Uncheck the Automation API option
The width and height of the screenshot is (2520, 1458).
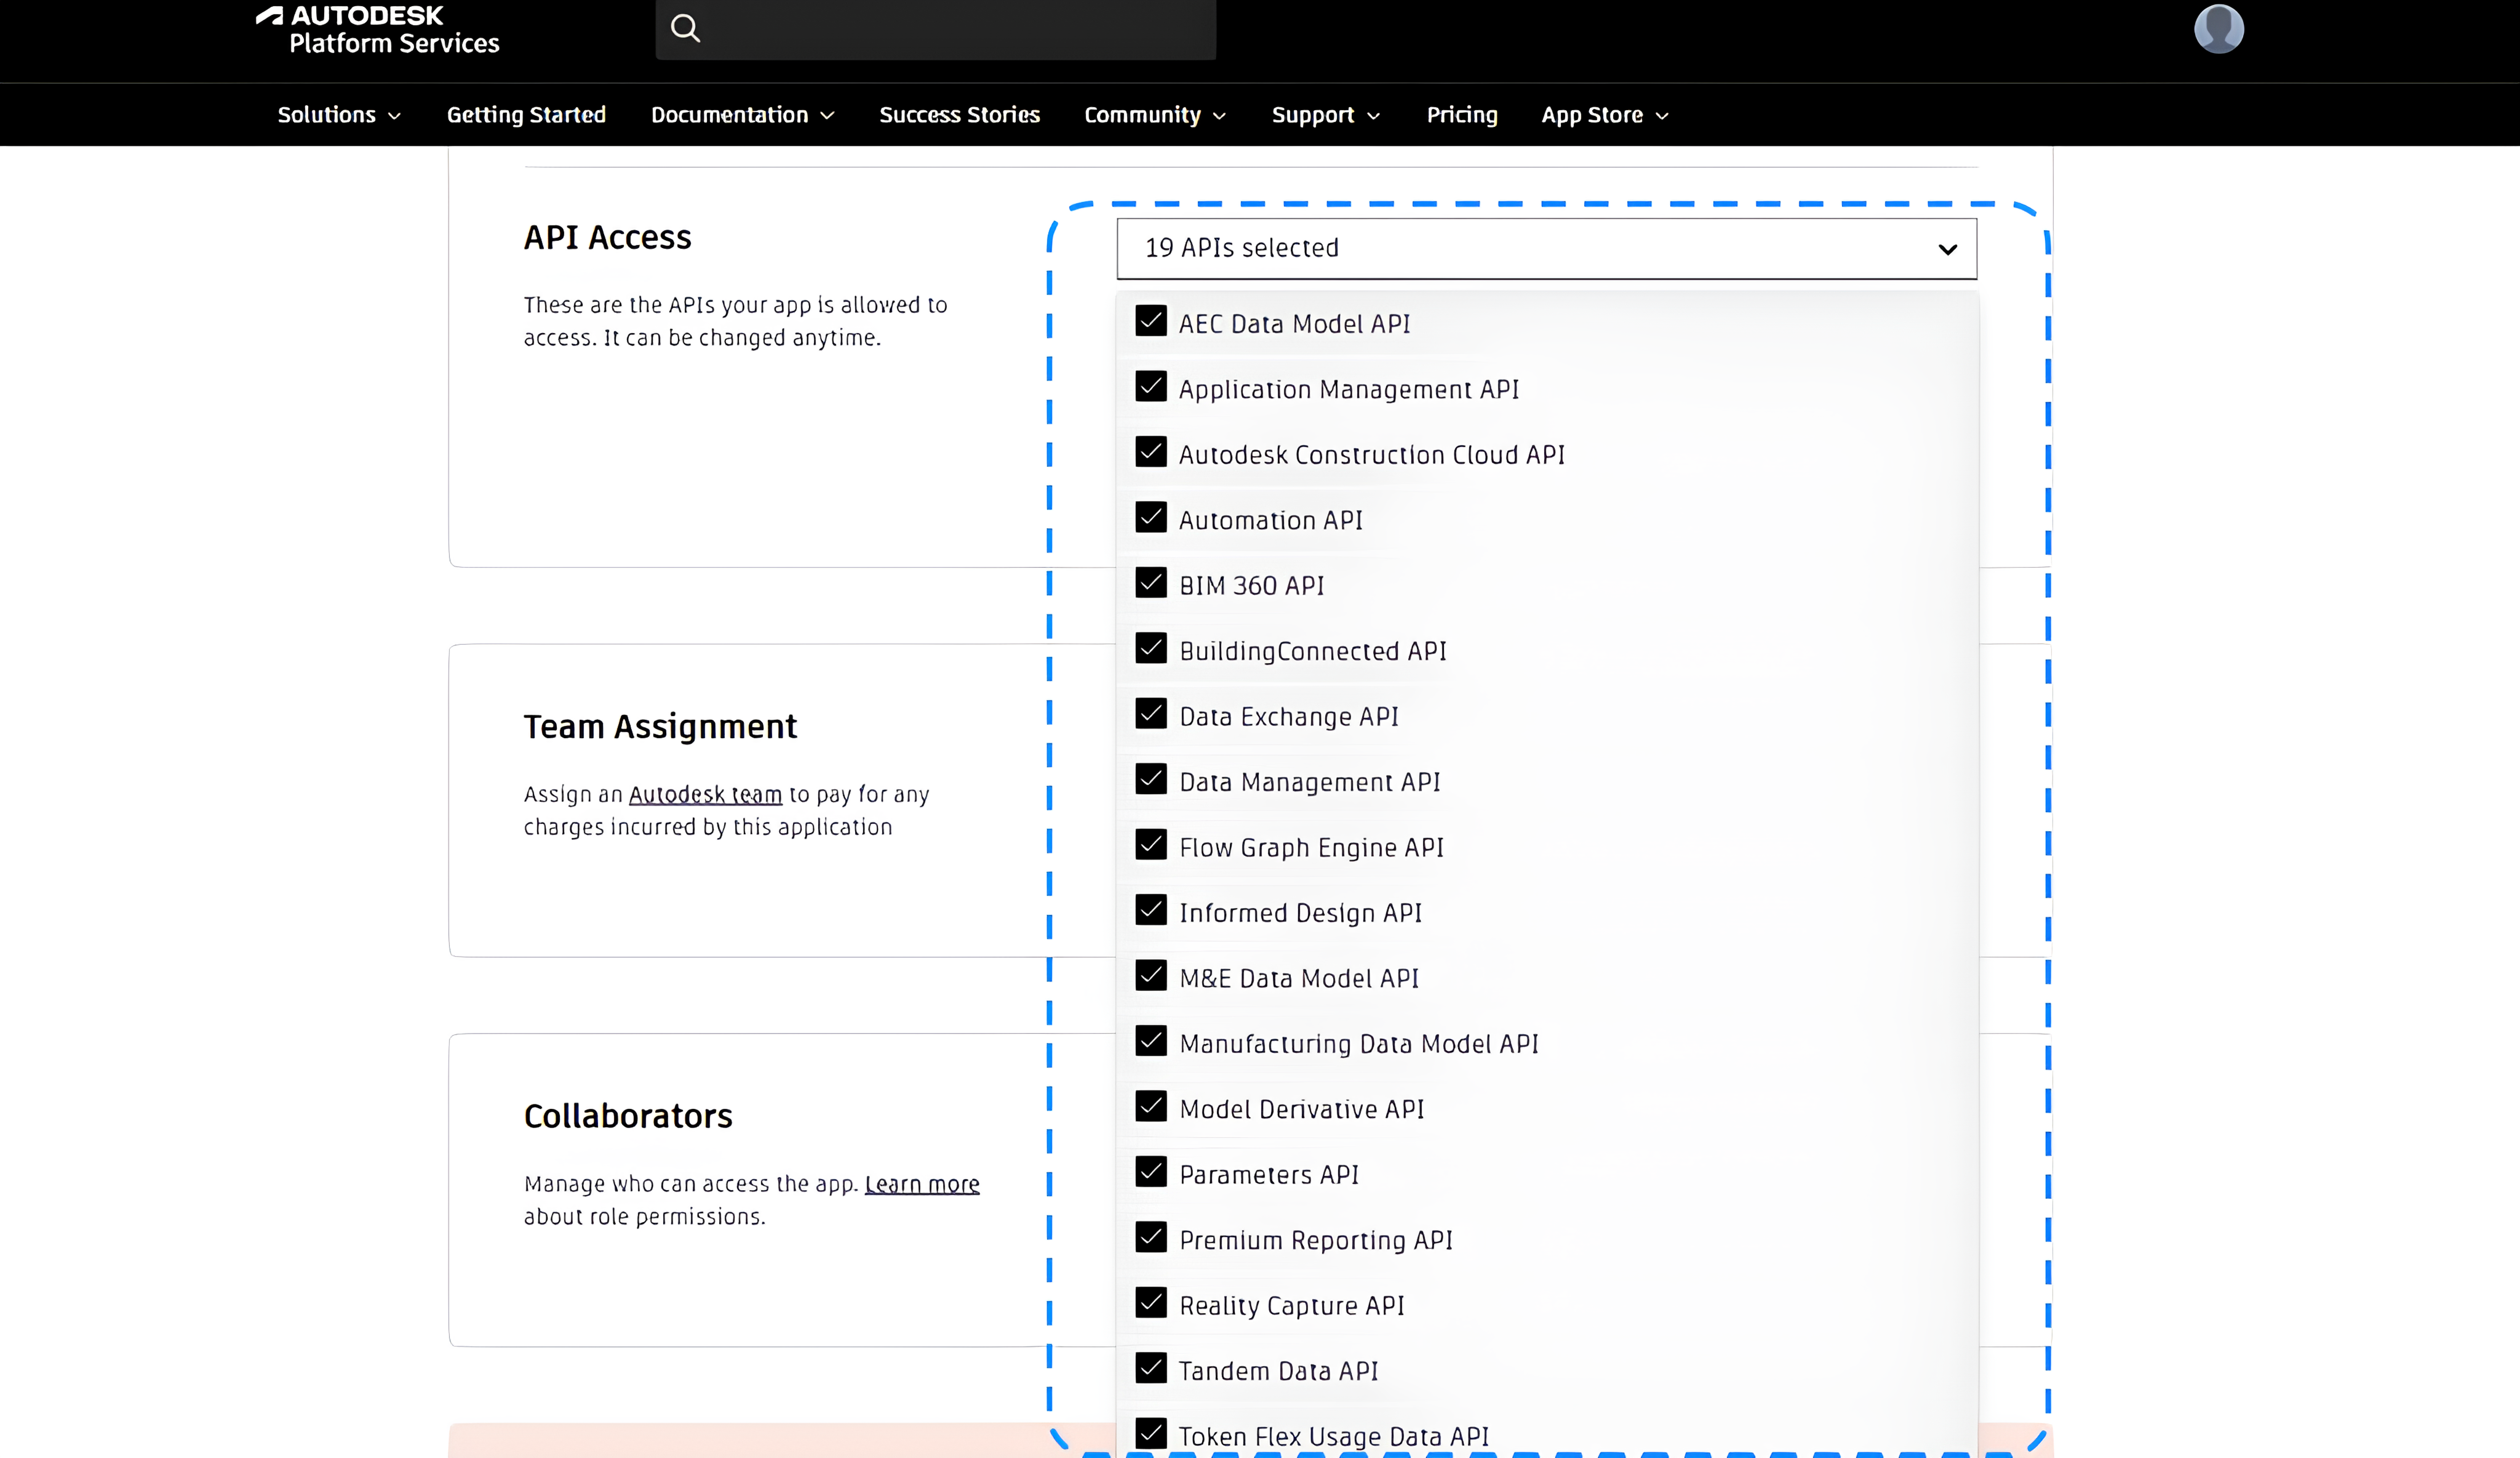click(1151, 518)
